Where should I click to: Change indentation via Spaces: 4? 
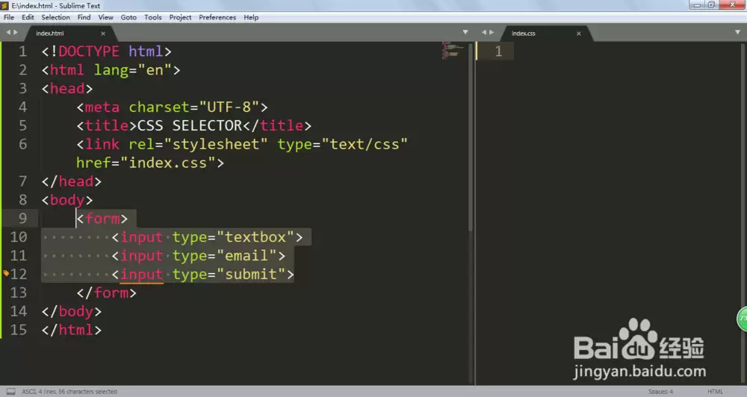click(x=660, y=391)
